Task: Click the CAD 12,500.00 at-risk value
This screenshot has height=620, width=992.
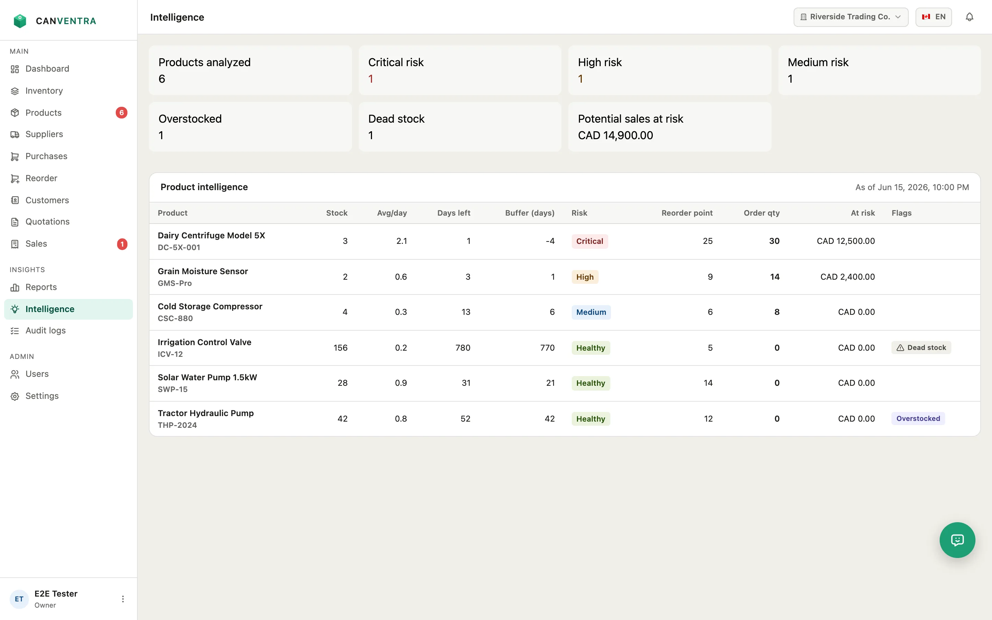Action: point(845,241)
